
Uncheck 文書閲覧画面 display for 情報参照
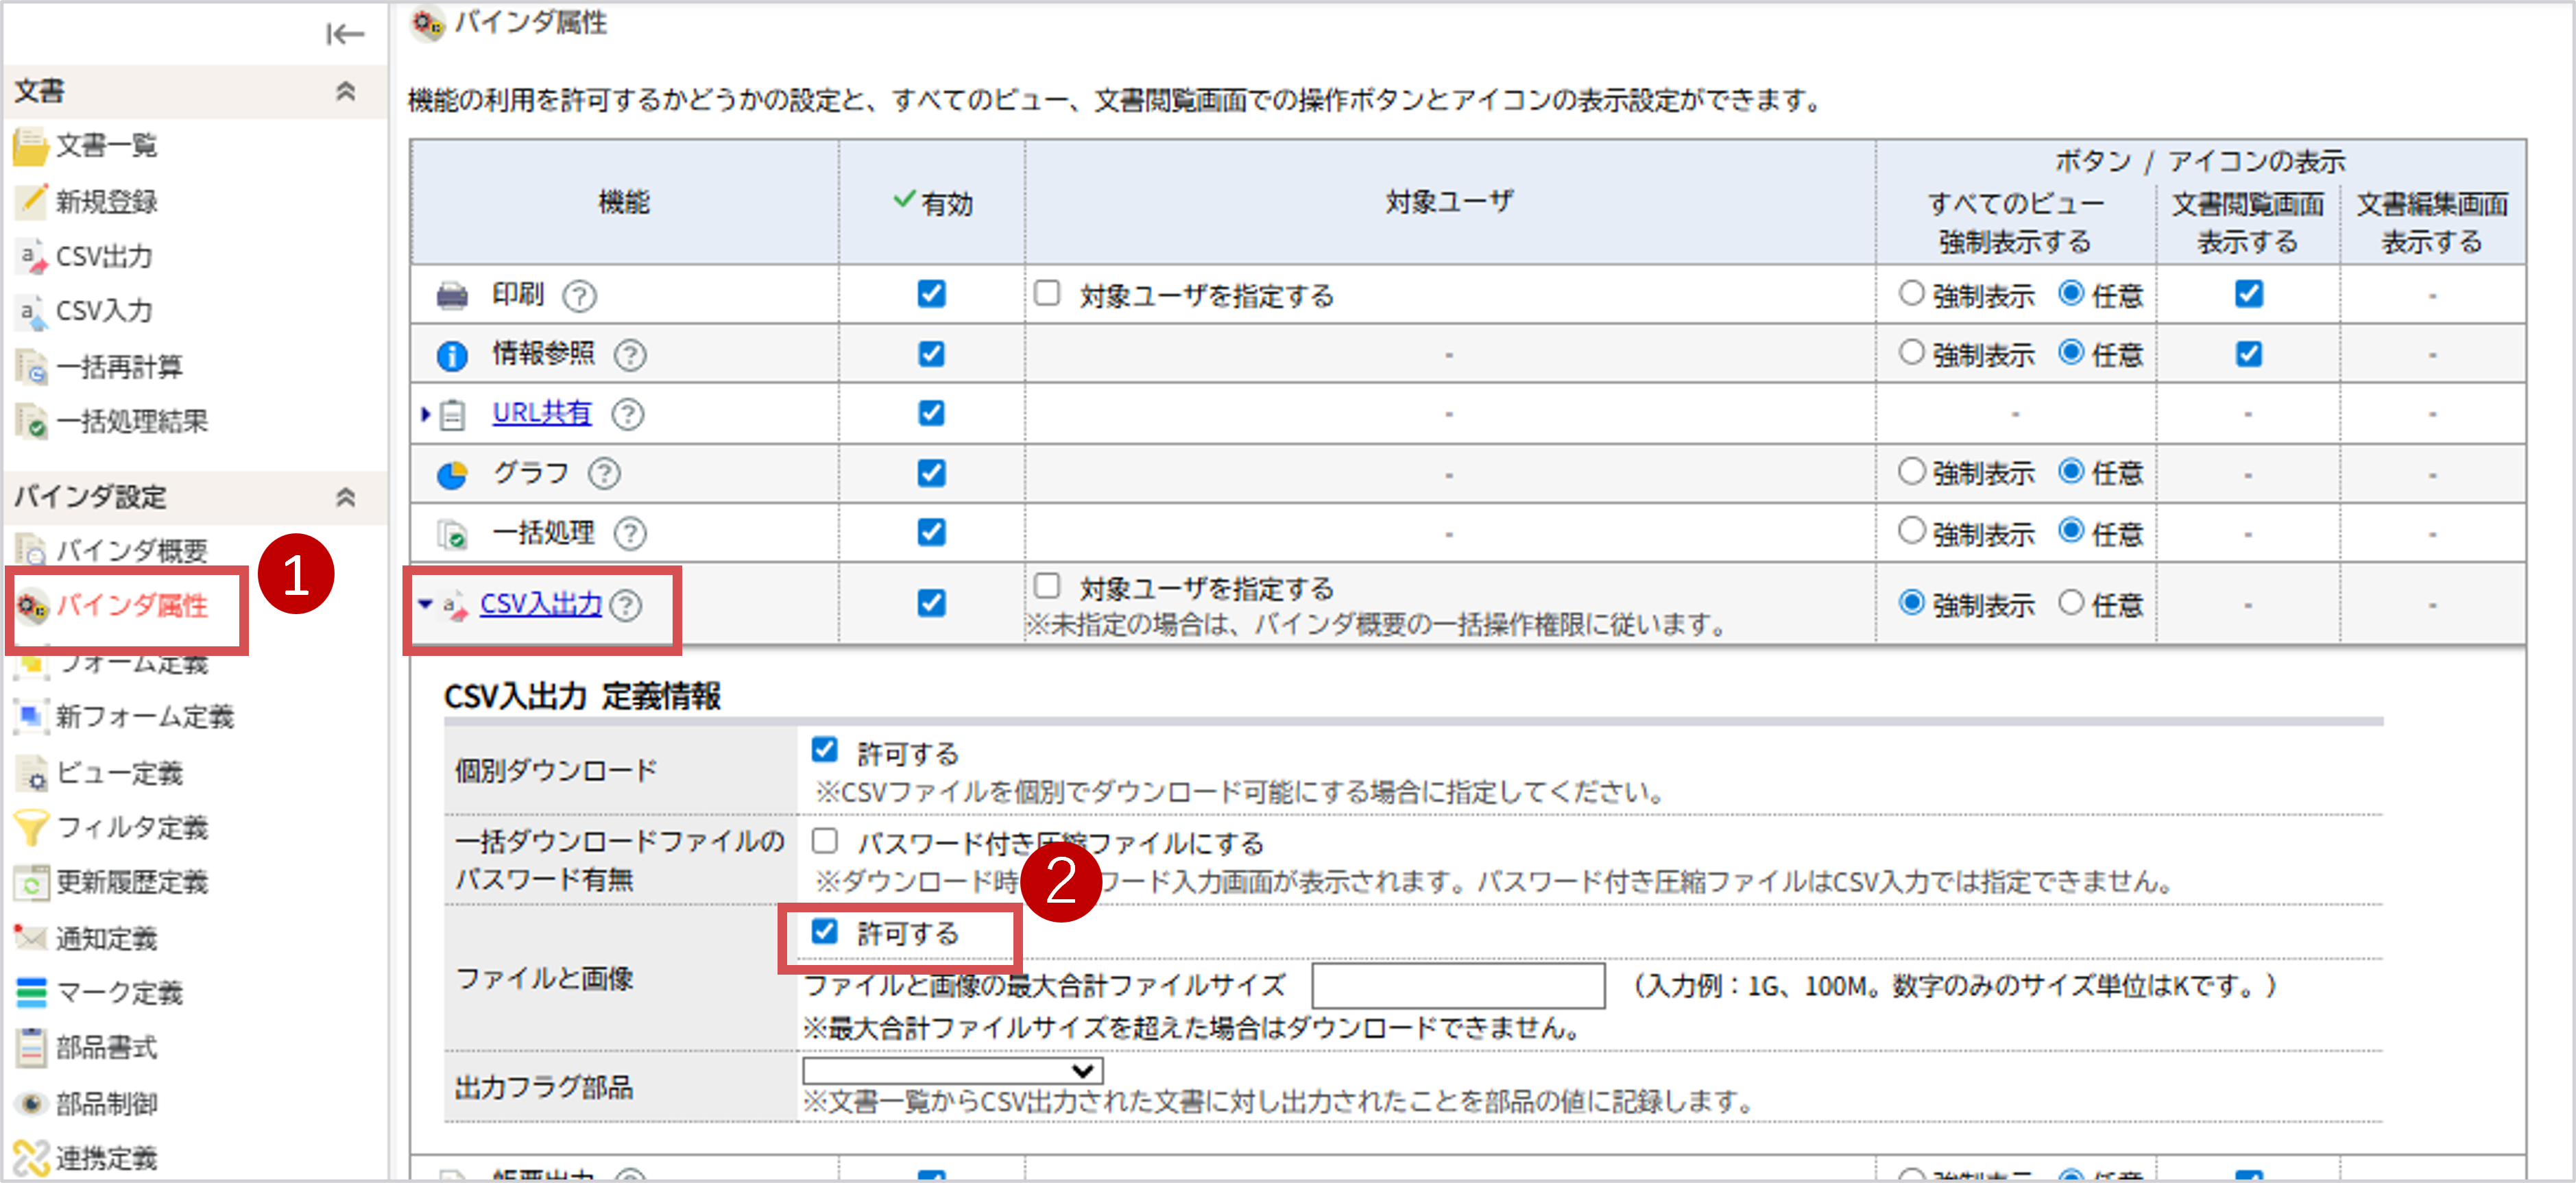pyautogui.click(x=2248, y=354)
